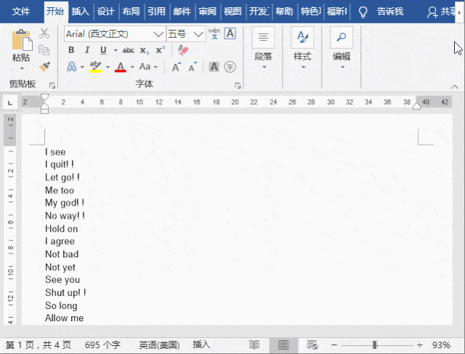Screen dimensions: 465x354
Task: Switch to the 视图 View tab
Action: point(232,12)
